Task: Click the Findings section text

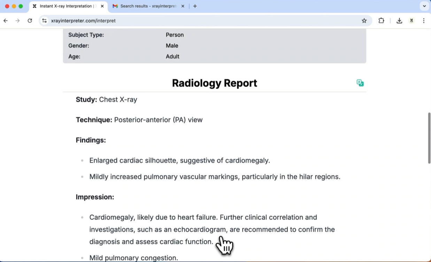Action: 91,140
